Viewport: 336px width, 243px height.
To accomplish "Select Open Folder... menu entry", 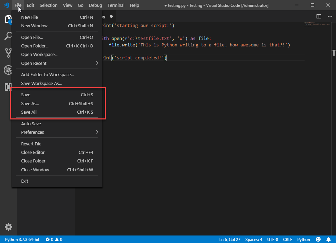I will click(57, 46).
